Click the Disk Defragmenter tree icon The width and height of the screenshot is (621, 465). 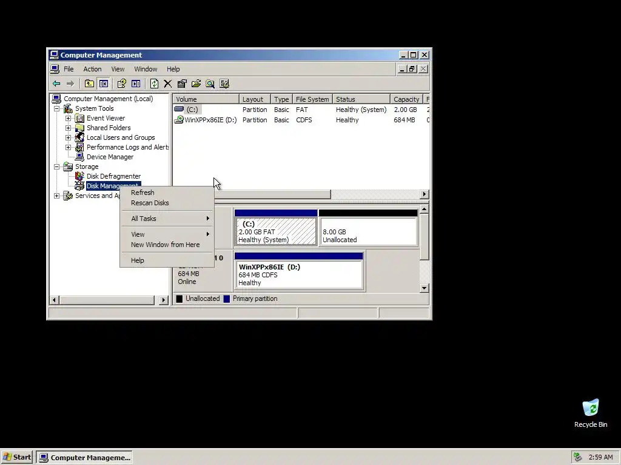point(79,176)
